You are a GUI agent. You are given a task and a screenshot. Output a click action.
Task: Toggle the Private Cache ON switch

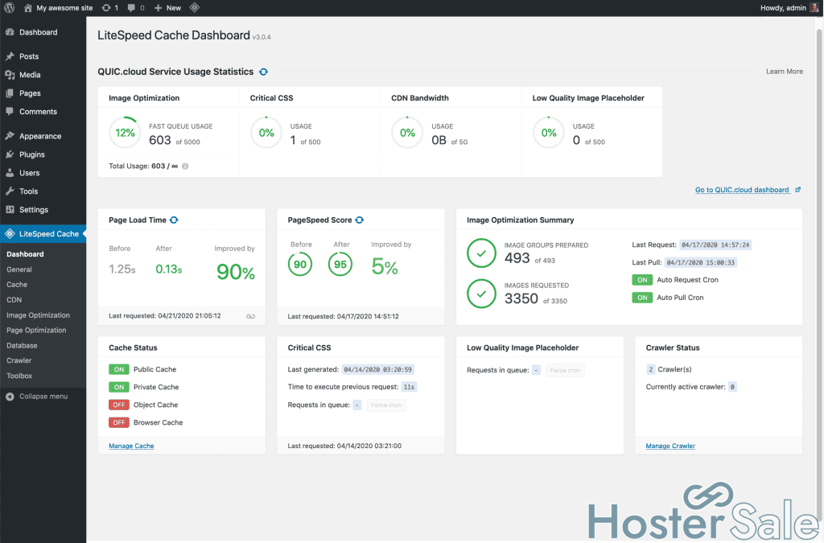pyautogui.click(x=119, y=387)
